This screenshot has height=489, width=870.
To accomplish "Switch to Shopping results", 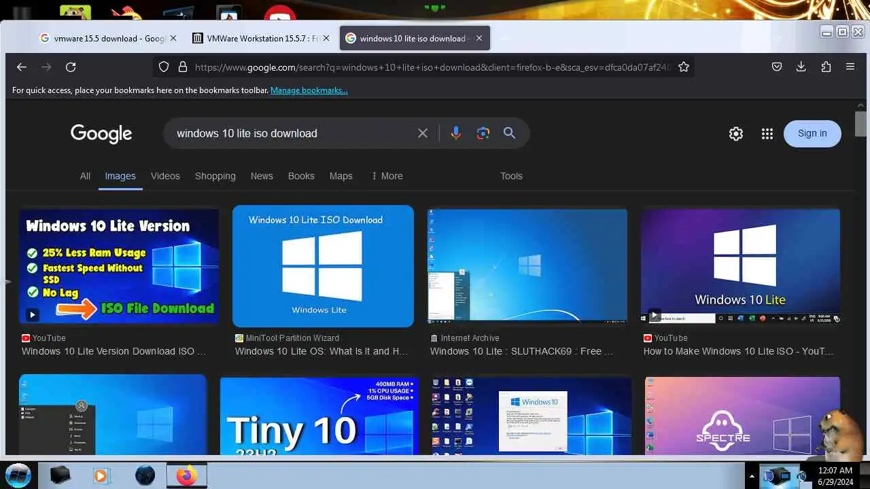I will 215,176.
